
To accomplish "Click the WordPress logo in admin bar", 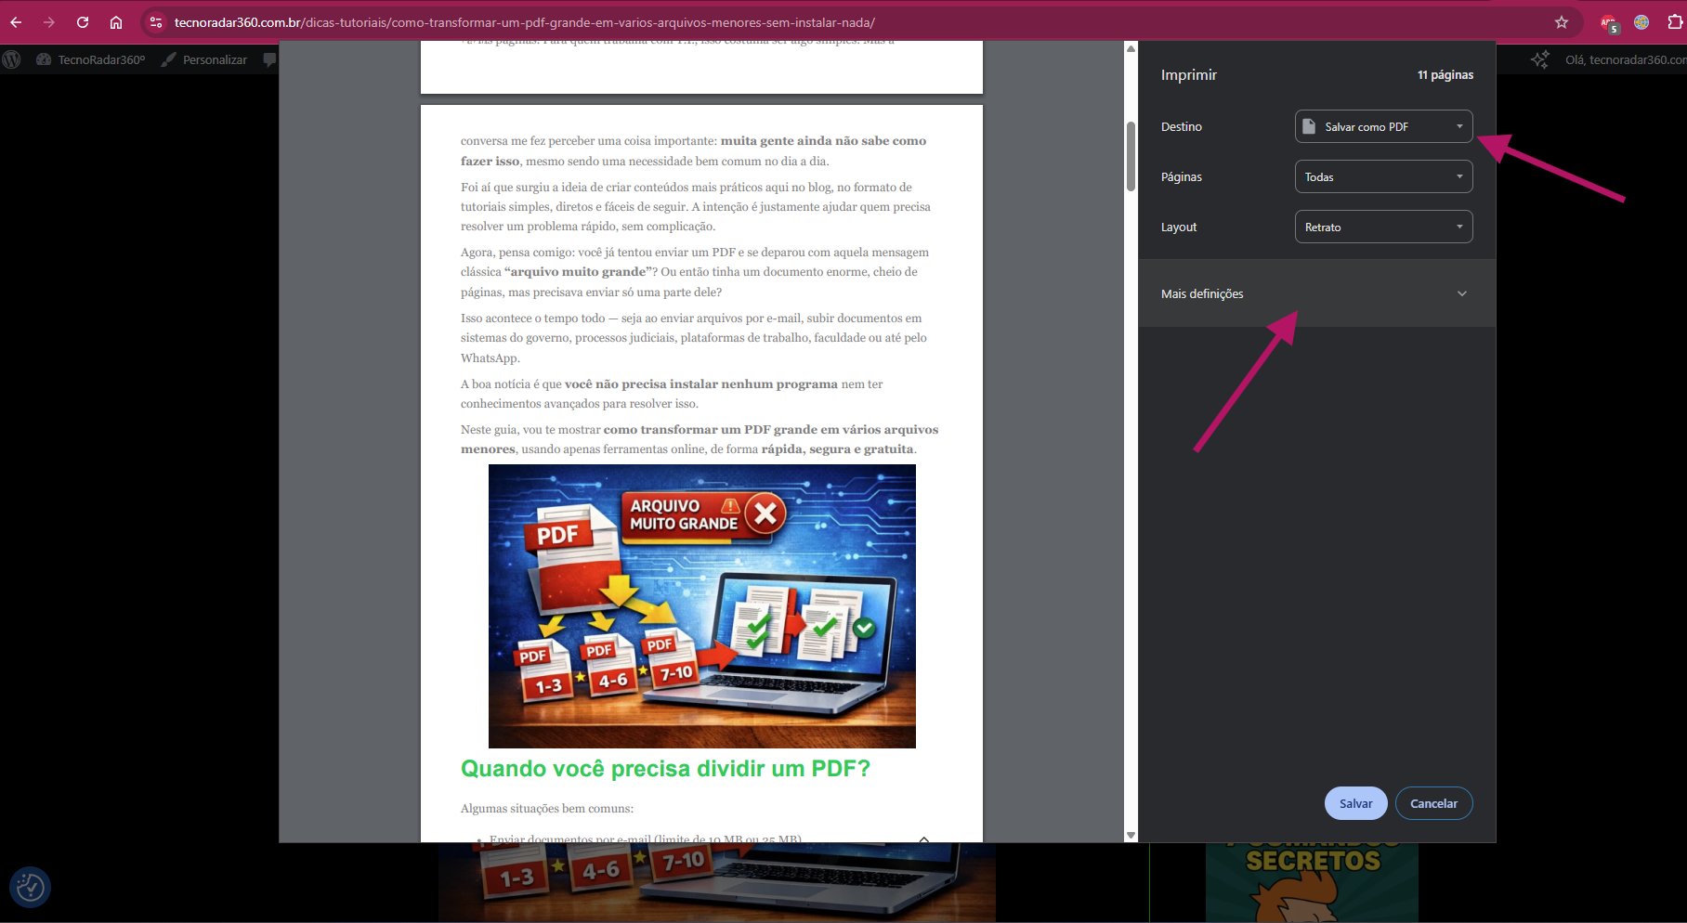I will 12,59.
